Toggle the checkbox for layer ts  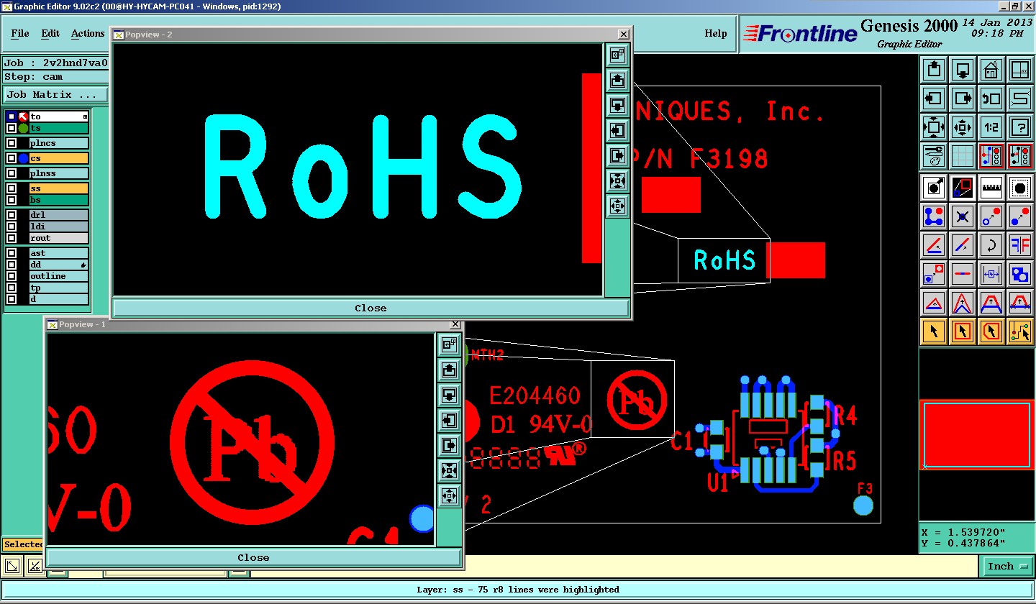coord(12,128)
